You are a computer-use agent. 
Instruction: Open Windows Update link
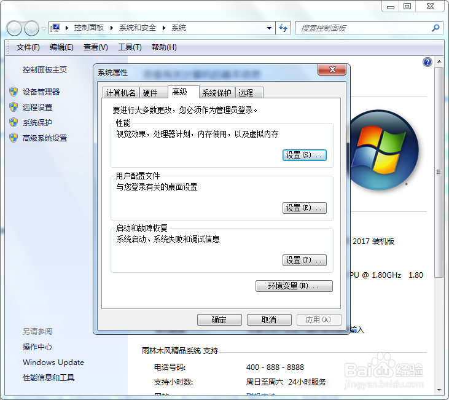[53, 363]
